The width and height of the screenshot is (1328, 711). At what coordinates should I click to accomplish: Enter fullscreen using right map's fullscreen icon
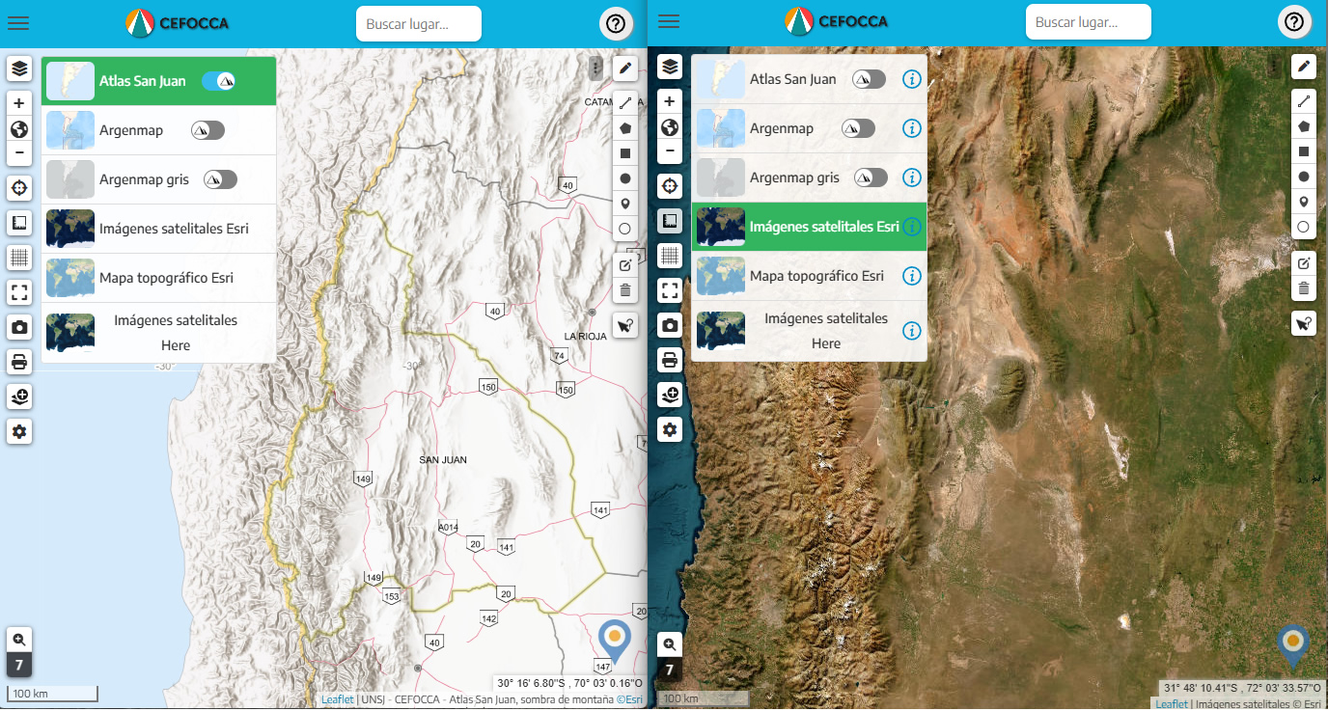(670, 290)
